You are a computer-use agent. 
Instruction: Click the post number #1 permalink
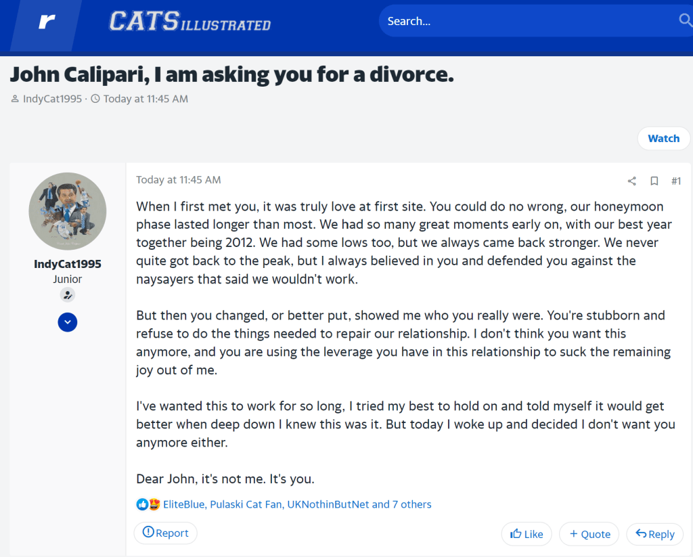(x=675, y=181)
